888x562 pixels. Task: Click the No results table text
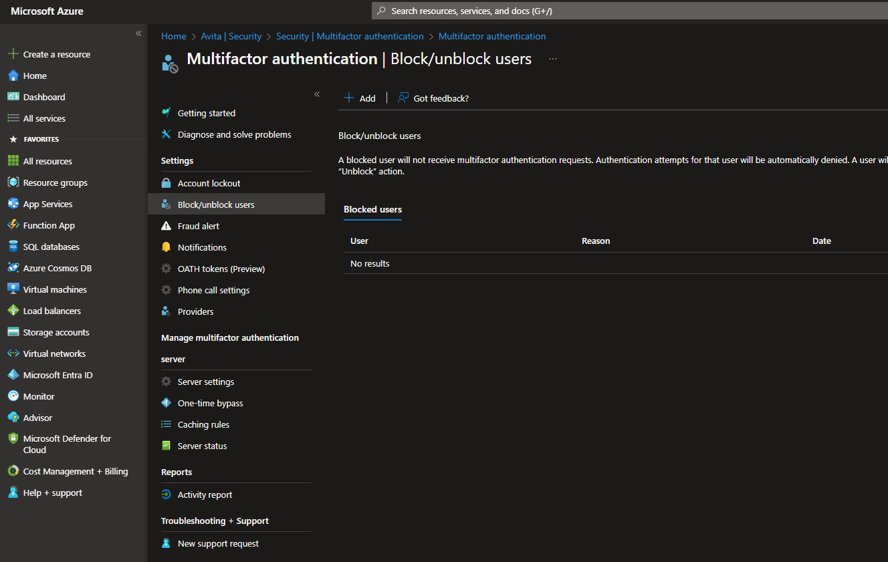(x=370, y=263)
